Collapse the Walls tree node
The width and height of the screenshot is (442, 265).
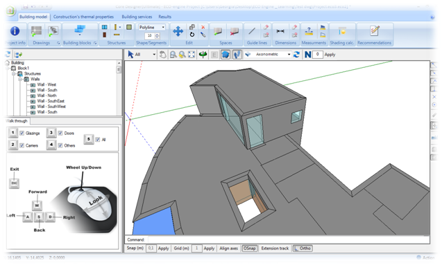pyautogui.click(x=20, y=80)
